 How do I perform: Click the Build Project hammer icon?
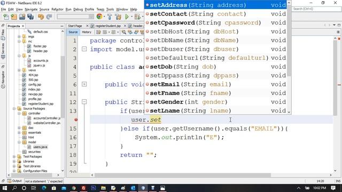[x=110, y=17]
